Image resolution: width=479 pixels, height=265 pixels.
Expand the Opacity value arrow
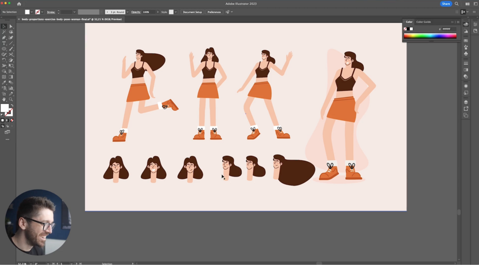158,12
